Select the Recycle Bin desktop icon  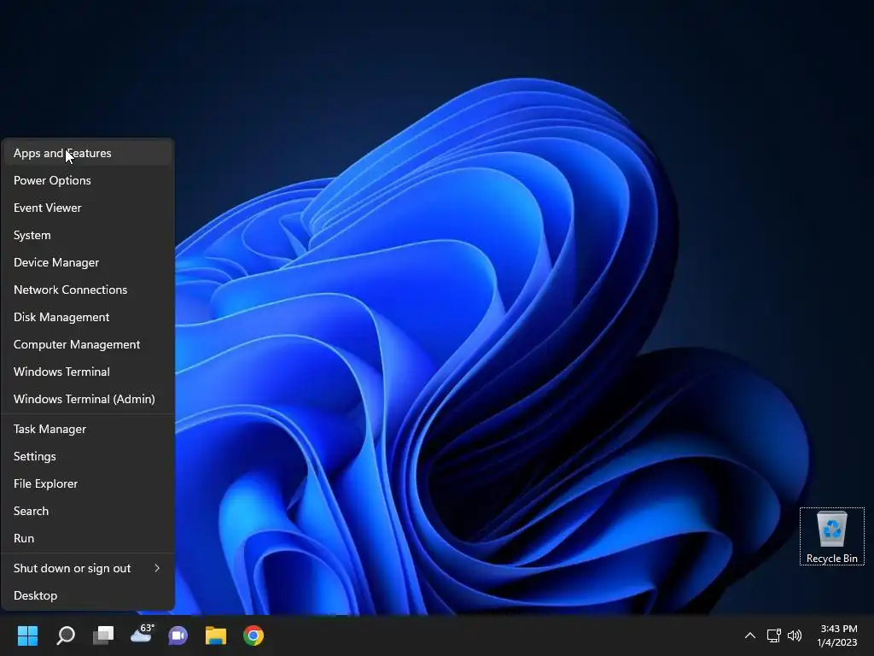click(832, 536)
